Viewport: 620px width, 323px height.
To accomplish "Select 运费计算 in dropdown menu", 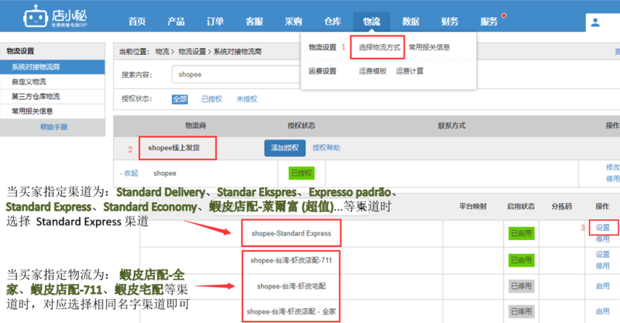I will [410, 71].
